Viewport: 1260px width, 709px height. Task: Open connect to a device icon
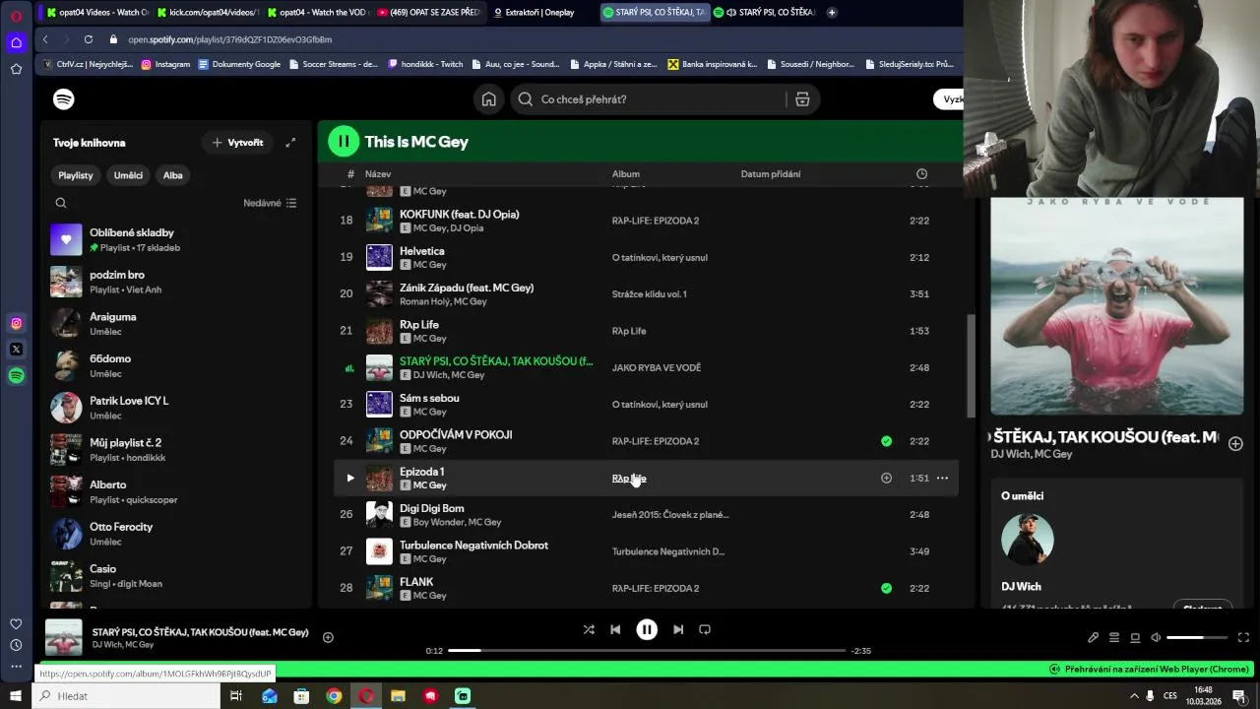click(x=1135, y=637)
